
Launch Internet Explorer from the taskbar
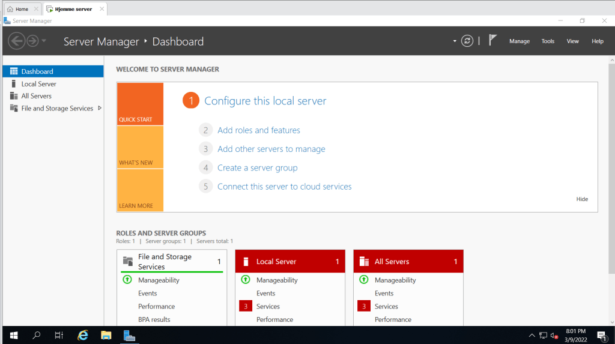(x=83, y=335)
